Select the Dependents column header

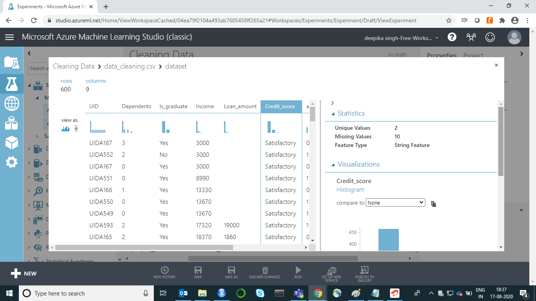point(137,106)
